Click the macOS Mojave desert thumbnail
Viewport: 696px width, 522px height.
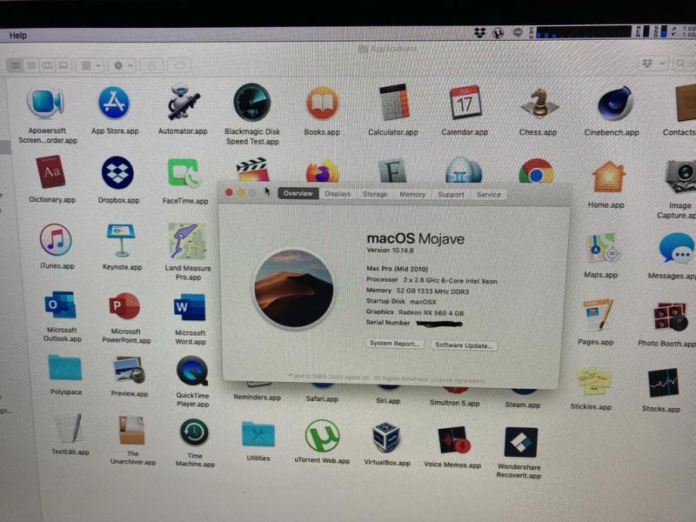point(294,288)
